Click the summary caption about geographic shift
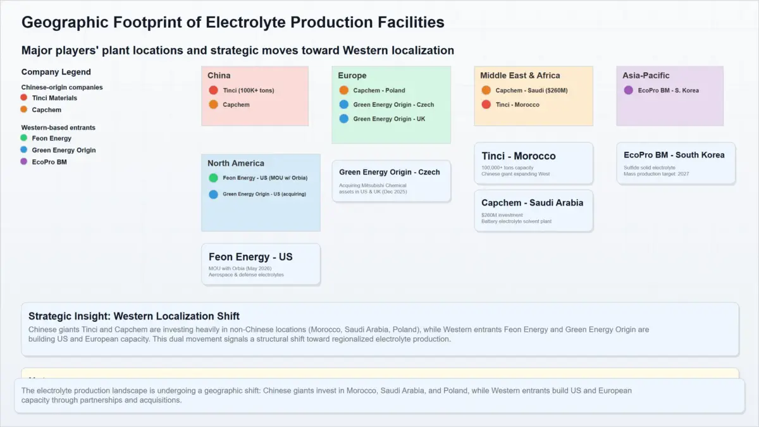Viewport: 759px width, 427px height. (326, 395)
